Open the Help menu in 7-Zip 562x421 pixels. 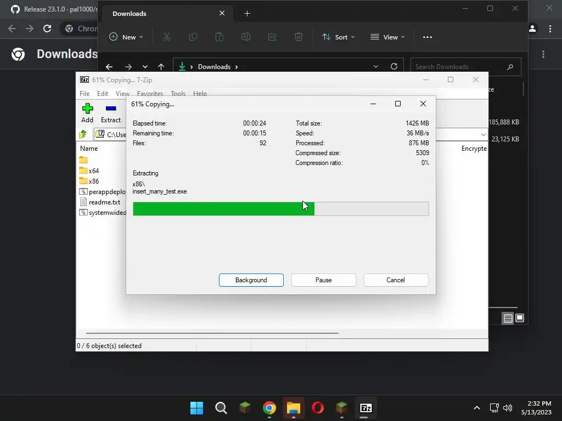[x=200, y=93]
